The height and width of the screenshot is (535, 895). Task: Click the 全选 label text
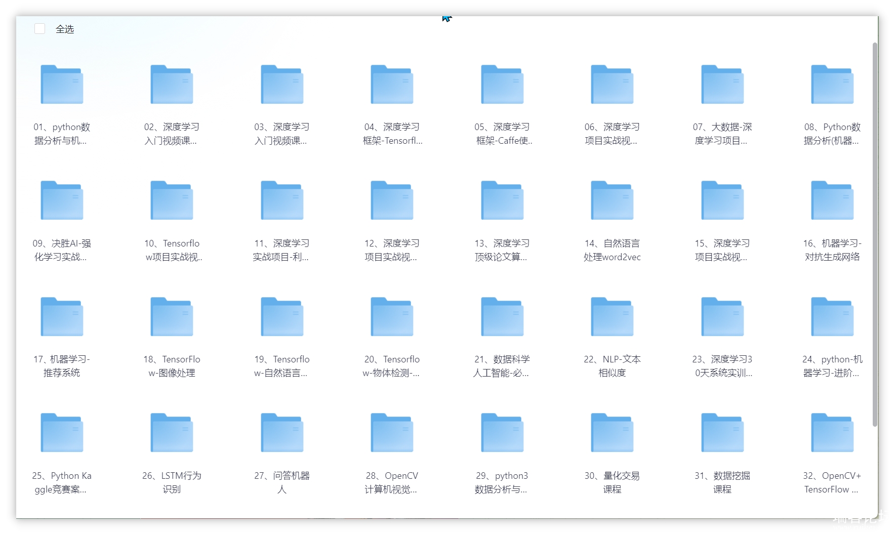click(65, 29)
